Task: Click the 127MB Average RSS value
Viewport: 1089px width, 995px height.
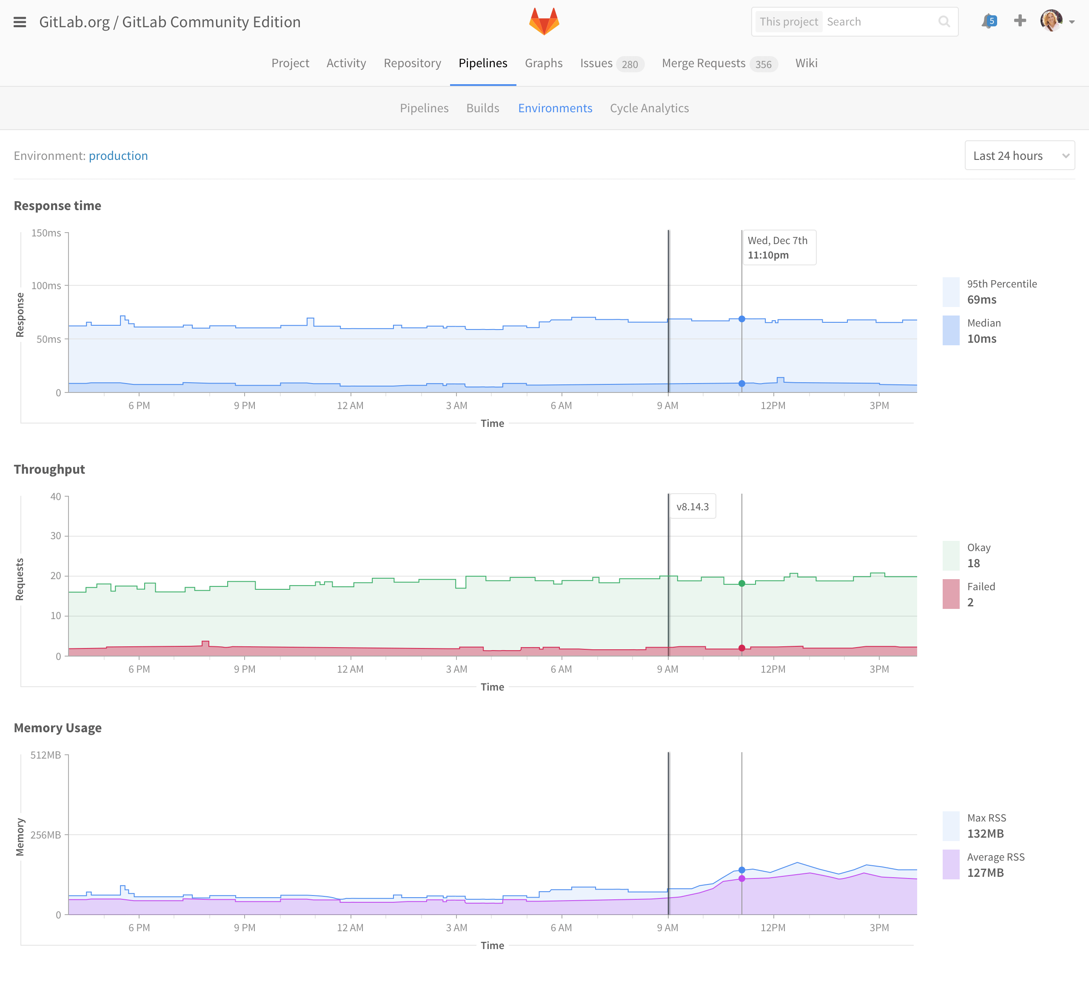Action: point(985,873)
